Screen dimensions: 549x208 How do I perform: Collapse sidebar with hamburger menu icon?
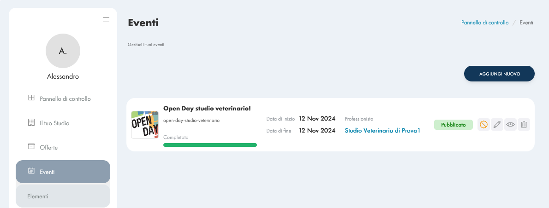(x=106, y=20)
